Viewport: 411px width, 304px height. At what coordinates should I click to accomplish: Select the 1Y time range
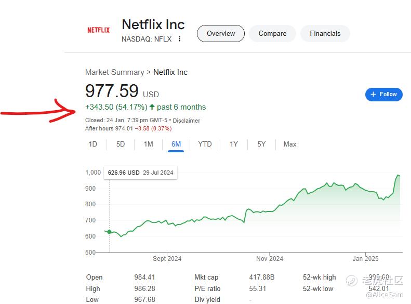point(234,144)
